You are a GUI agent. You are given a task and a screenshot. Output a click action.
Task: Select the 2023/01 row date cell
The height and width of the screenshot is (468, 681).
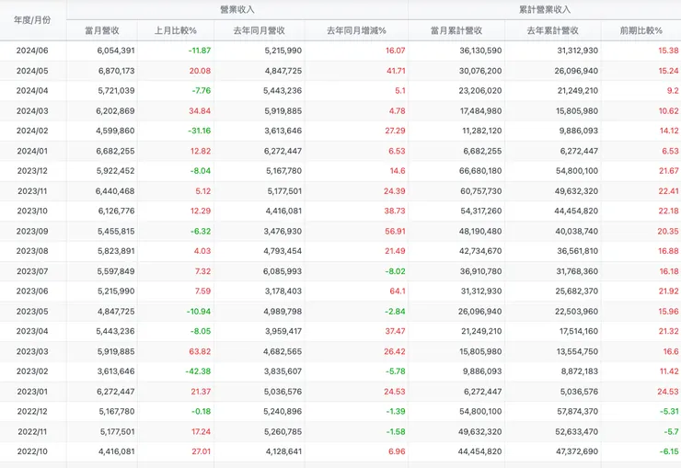tap(32, 392)
